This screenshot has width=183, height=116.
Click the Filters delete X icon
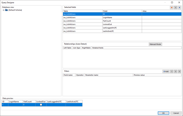pyautogui.click(x=171, y=71)
